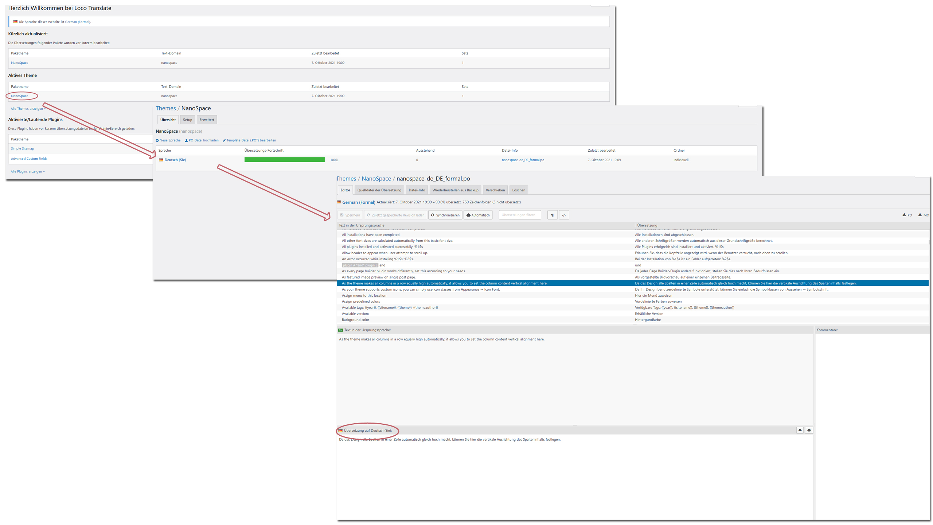933x525 pixels.
Task: Select the 'All installations have been completed.' row
Action: pos(632,235)
